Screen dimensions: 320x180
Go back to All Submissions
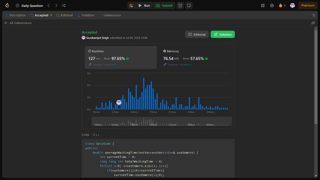point(18,23)
